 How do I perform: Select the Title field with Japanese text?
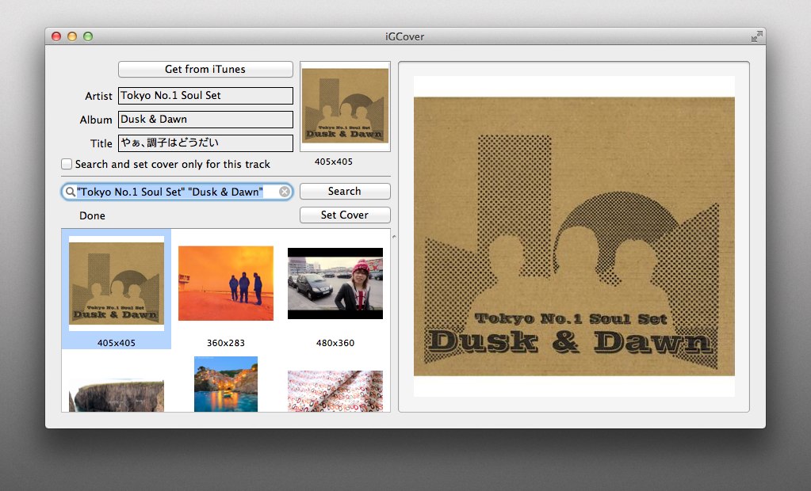(x=205, y=143)
